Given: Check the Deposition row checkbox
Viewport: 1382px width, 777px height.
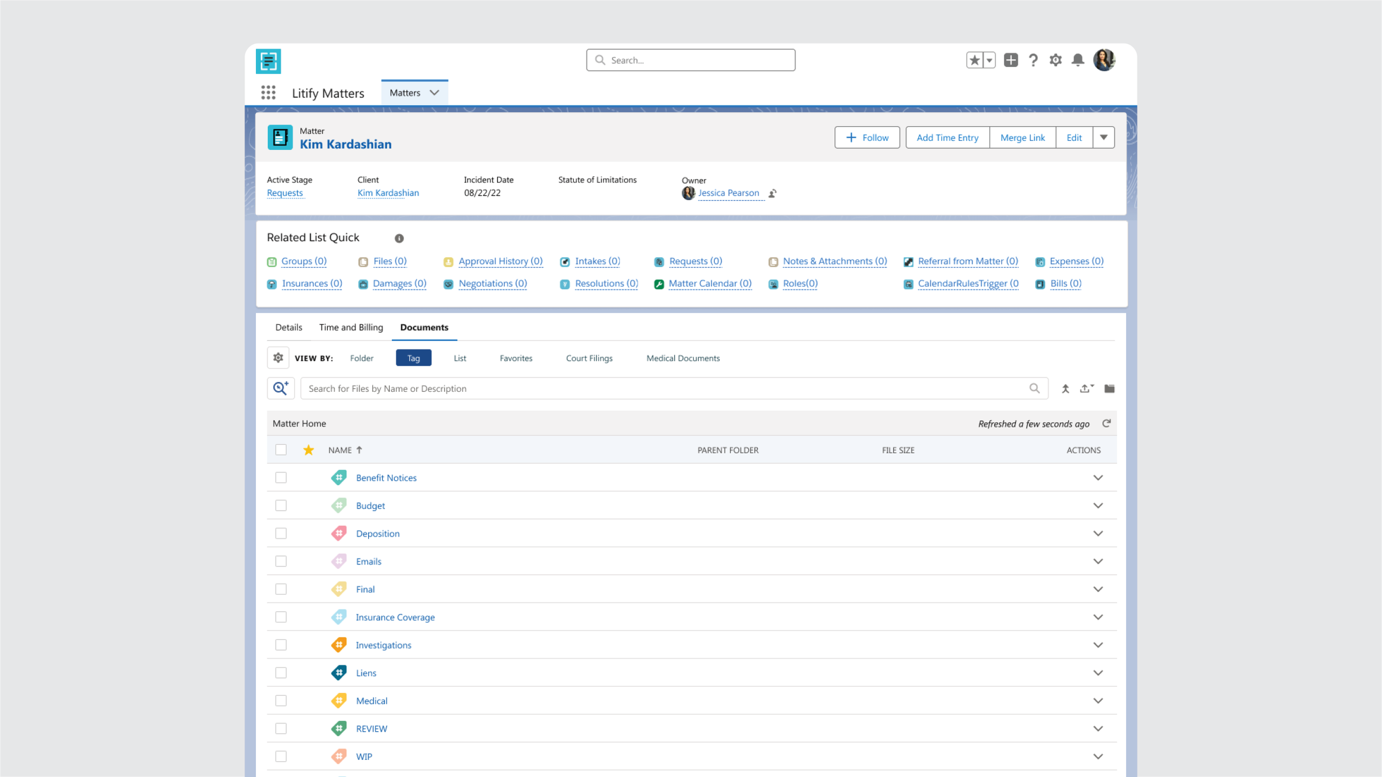Looking at the screenshot, I should [281, 533].
